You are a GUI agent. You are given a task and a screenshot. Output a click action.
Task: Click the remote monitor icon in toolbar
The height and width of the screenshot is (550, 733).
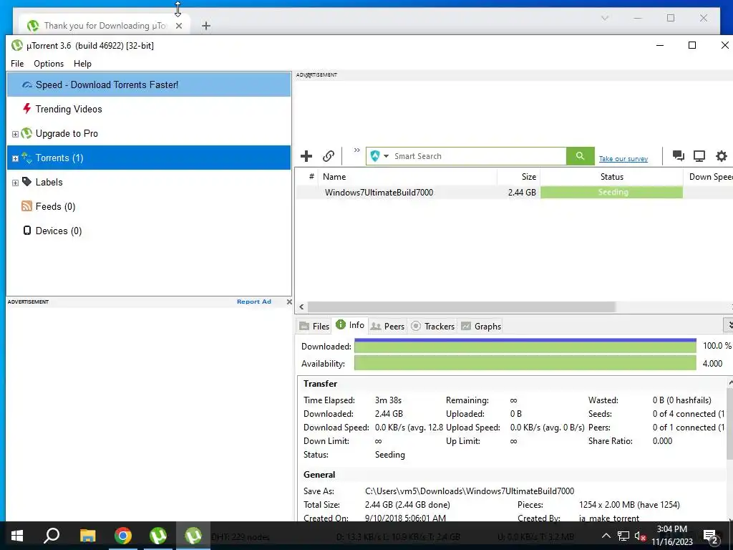(x=699, y=156)
